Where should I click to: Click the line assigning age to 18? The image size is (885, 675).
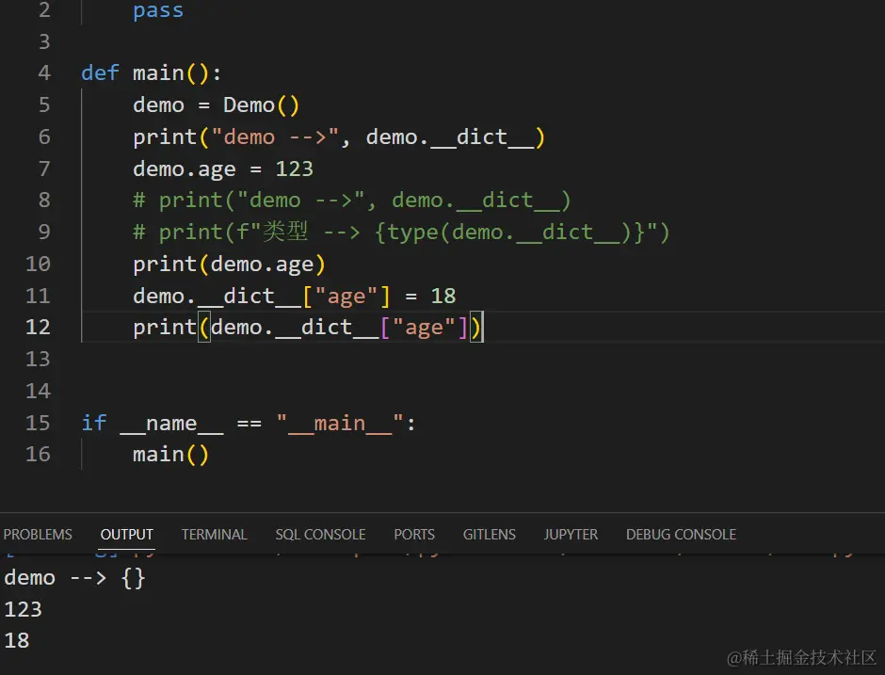(x=294, y=297)
